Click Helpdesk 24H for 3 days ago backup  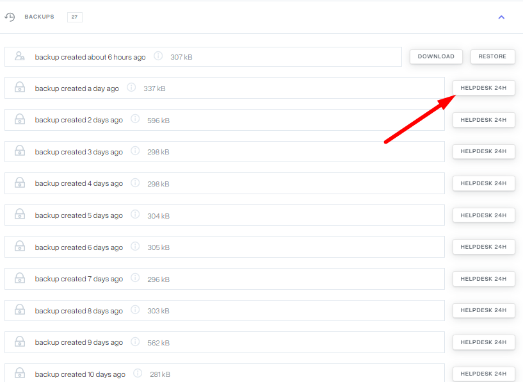click(484, 151)
